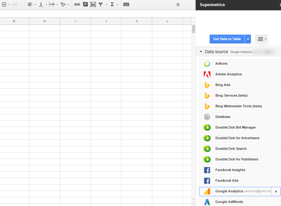Expand text wrapping dropdown arrow
The width and height of the screenshot is (281, 206).
point(57,5)
